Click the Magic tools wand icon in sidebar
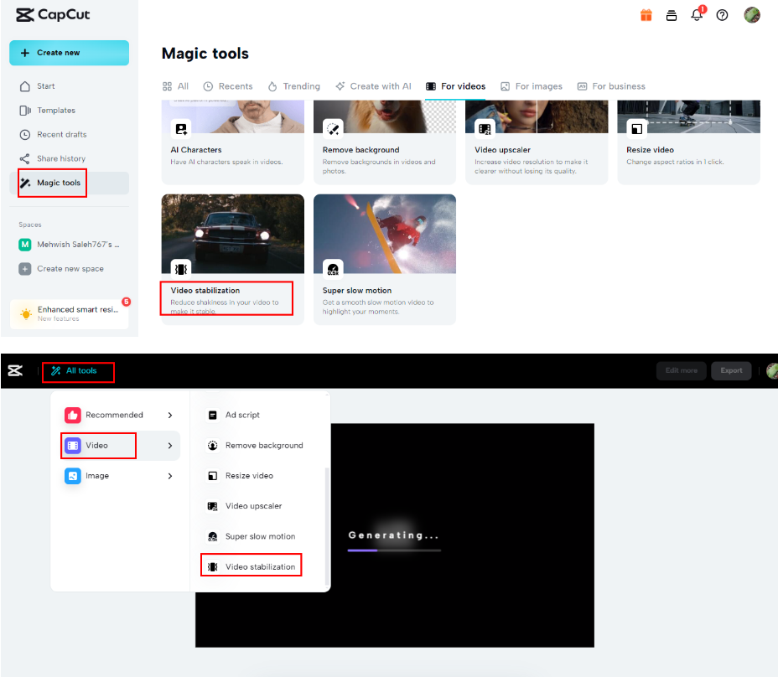The image size is (778, 677). [25, 183]
